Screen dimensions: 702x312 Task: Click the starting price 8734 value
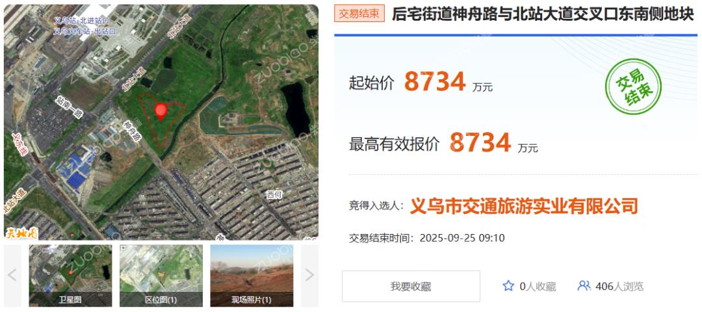pyautogui.click(x=435, y=81)
